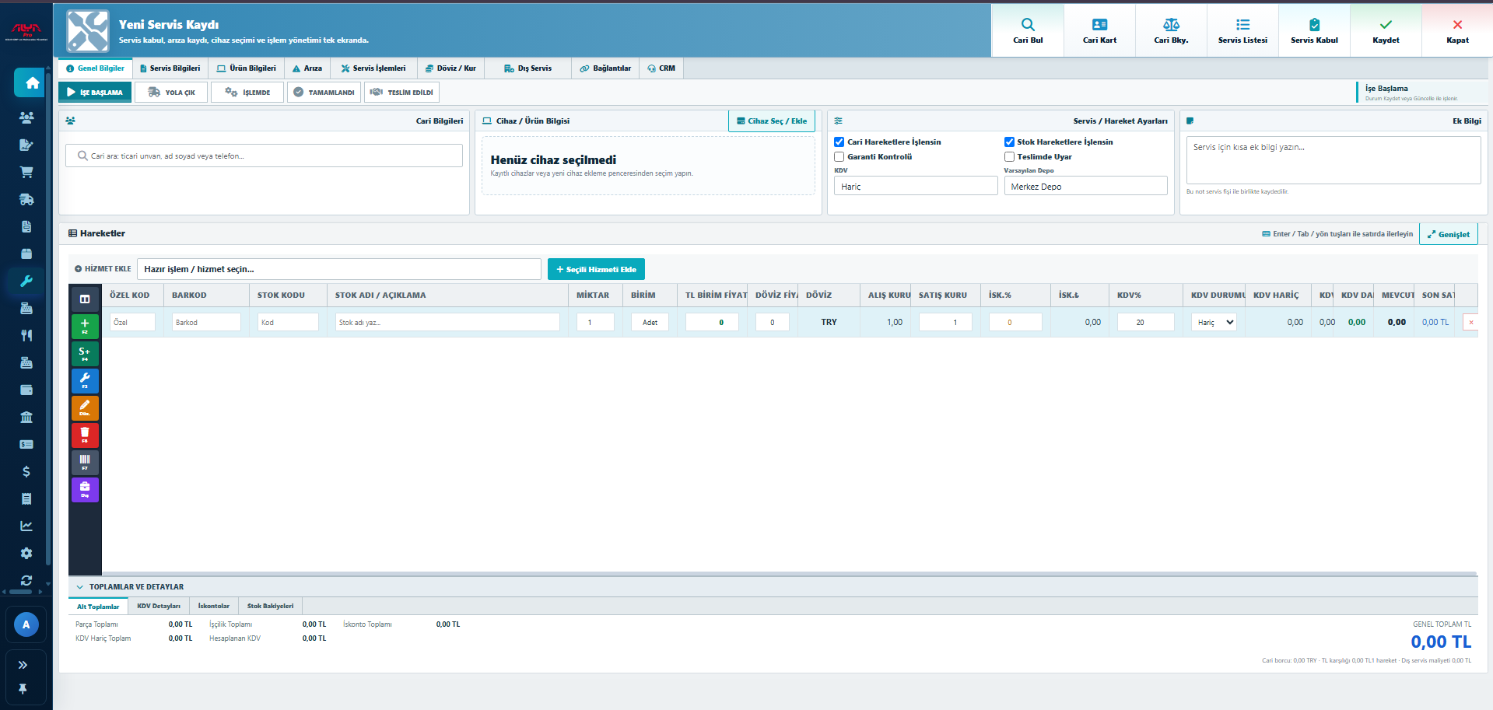Click the red trash delete-row icon
Image resolution: width=1493 pixels, height=710 pixels.
click(x=85, y=435)
